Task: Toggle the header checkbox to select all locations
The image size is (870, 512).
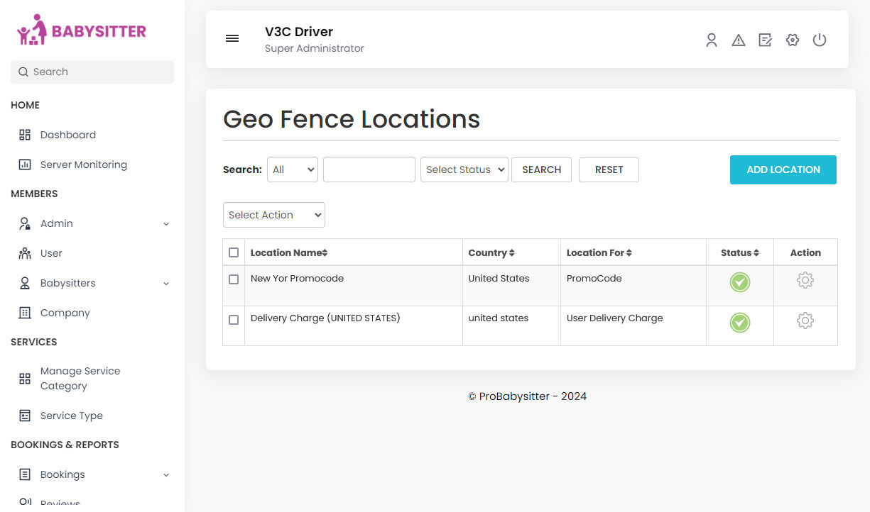Action: (x=233, y=252)
